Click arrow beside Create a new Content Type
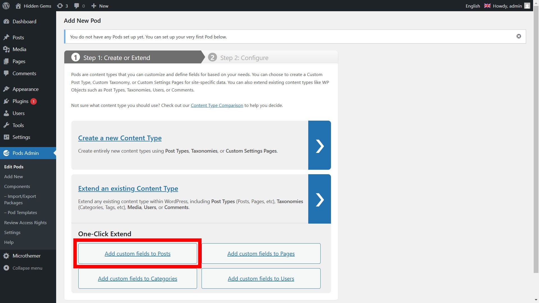Image resolution: width=539 pixels, height=303 pixels. pos(319,145)
